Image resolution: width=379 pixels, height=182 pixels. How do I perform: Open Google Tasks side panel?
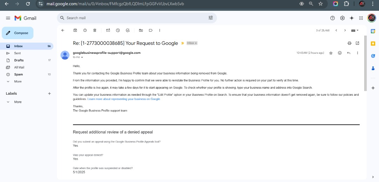pyautogui.click(x=373, y=56)
